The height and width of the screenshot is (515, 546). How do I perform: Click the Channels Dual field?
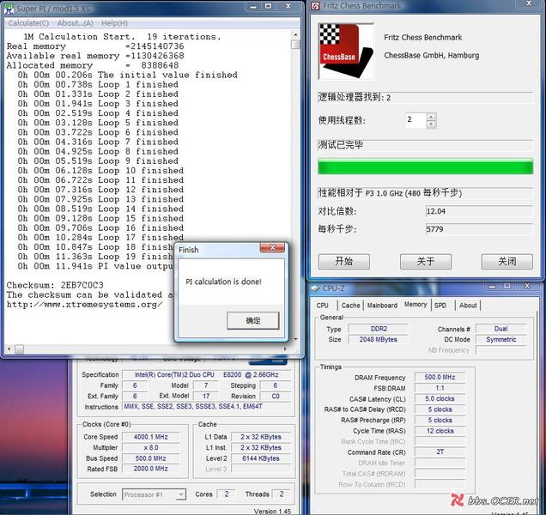click(500, 329)
